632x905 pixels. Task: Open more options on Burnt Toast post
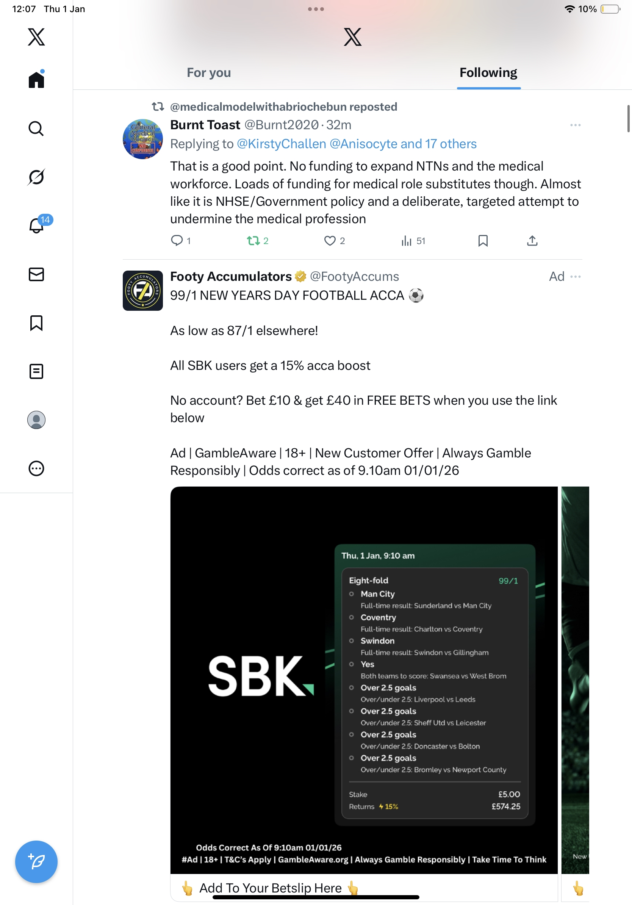point(575,125)
